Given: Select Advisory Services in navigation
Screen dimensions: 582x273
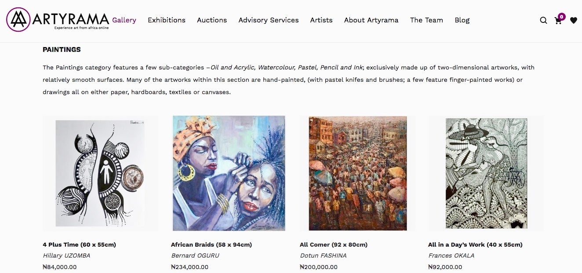Looking at the screenshot, I should [x=269, y=20].
